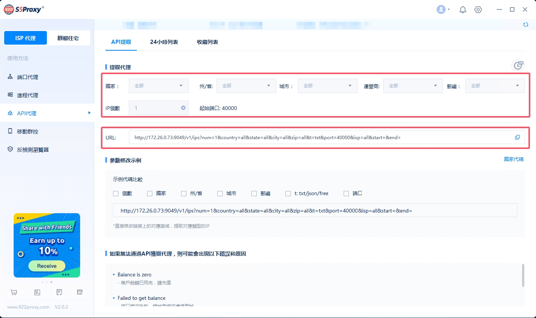
Task: Copy the URL with the copy icon
Action: (x=517, y=138)
